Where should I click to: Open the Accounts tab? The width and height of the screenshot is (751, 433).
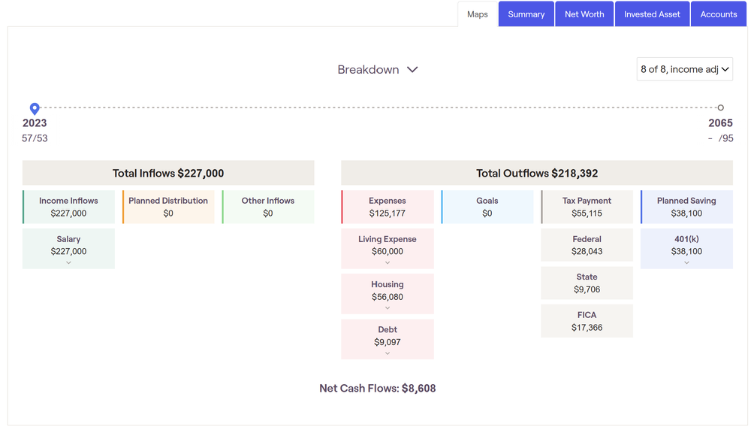click(719, 14)
